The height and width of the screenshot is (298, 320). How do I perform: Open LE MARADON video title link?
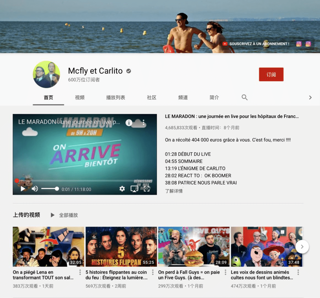click(232, 116)
